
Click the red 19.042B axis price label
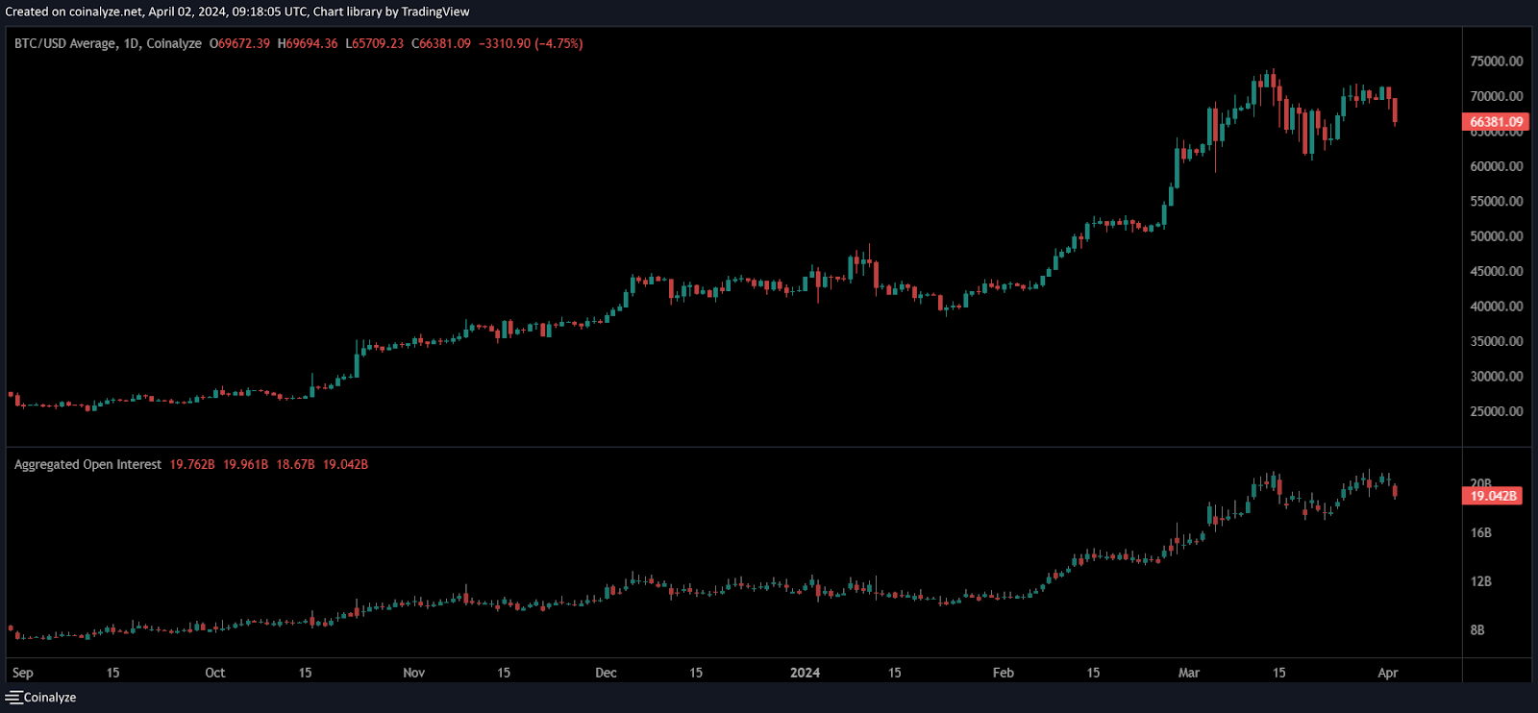point(1493,496)
